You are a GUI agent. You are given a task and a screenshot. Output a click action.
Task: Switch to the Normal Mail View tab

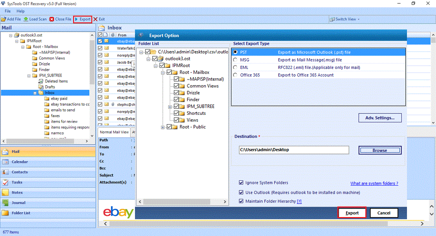tap(114, 132)
